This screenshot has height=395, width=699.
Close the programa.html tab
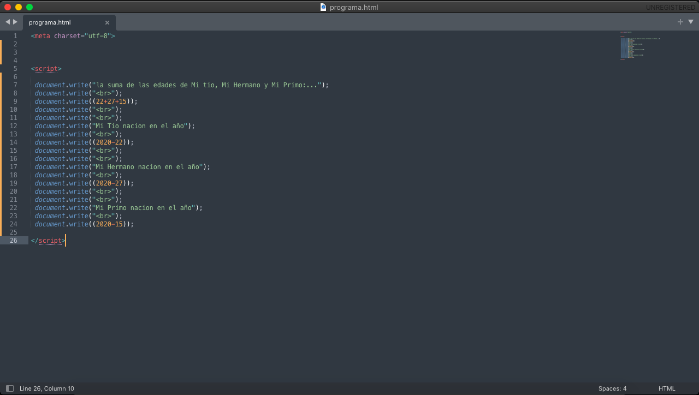click(107, 22)
